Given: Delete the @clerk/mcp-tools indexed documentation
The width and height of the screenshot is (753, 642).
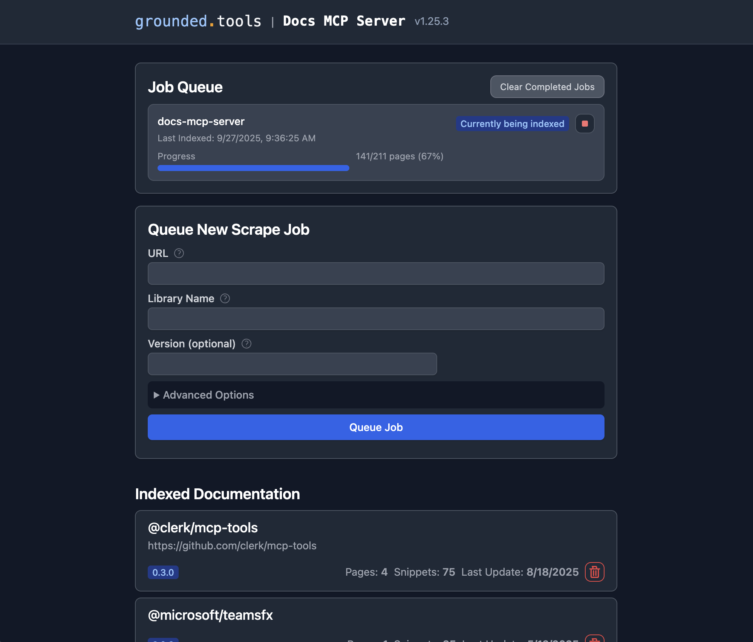Looking at the screenshot, I should pos(595,572).
